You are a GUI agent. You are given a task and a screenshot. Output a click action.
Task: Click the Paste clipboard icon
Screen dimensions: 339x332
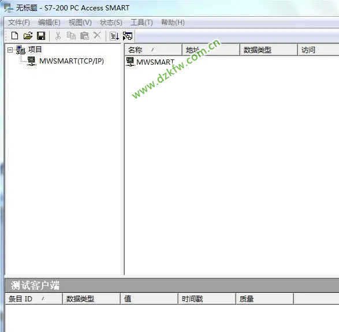84,36
